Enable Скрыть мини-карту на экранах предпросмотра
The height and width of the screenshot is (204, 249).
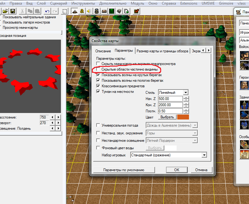(x=98, y=64)
